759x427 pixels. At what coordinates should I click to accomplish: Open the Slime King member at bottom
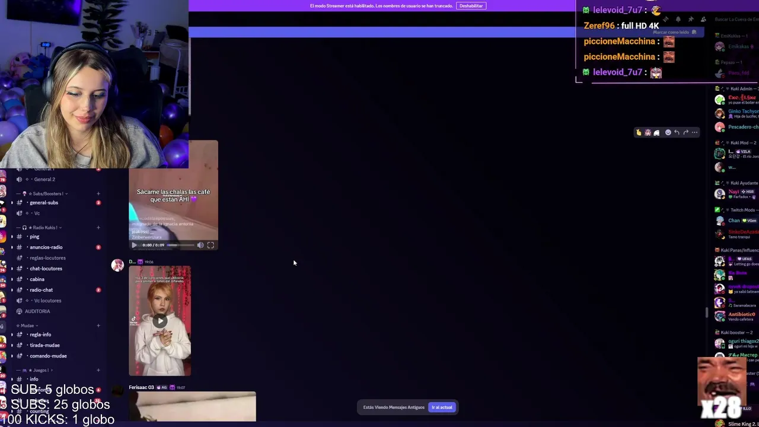pyautogui.click(x=737, y=423)
